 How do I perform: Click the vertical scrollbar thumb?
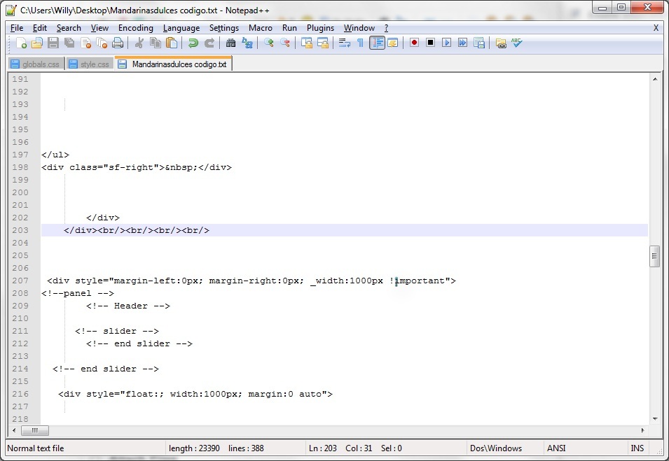[655, 256]
